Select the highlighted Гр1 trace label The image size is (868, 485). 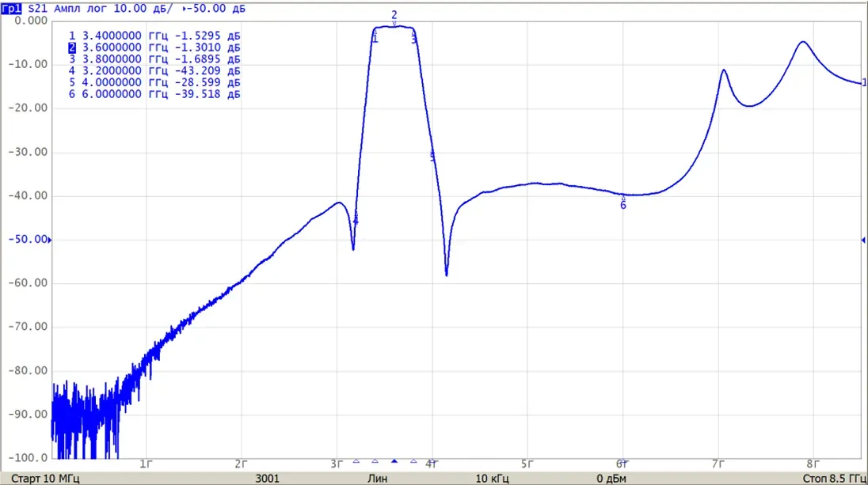click(11, 8)
